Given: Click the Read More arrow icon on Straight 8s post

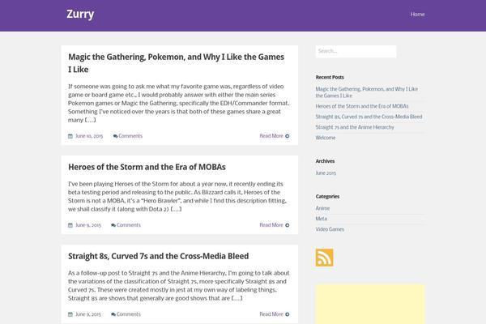Looking at the screenshot, I should (288, 314).
